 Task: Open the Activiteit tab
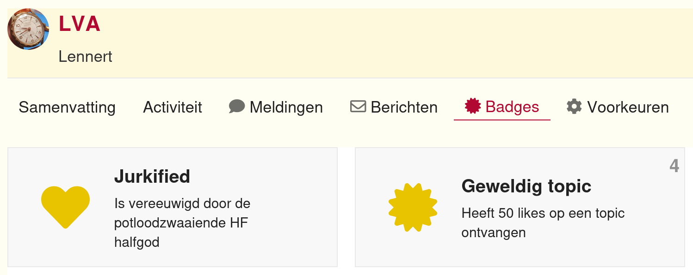click(x=173, y=107)
